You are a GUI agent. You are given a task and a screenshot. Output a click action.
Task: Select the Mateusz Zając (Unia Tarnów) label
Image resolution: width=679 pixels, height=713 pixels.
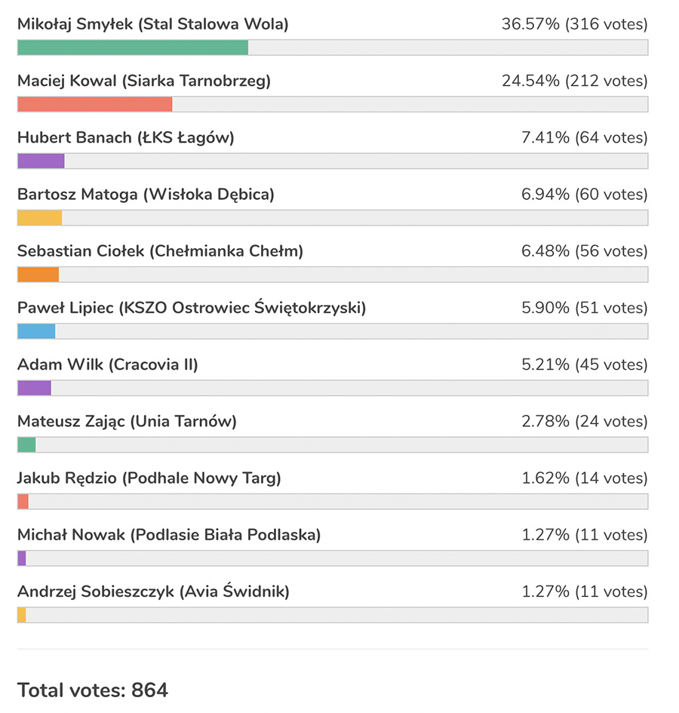click(127, 422)
